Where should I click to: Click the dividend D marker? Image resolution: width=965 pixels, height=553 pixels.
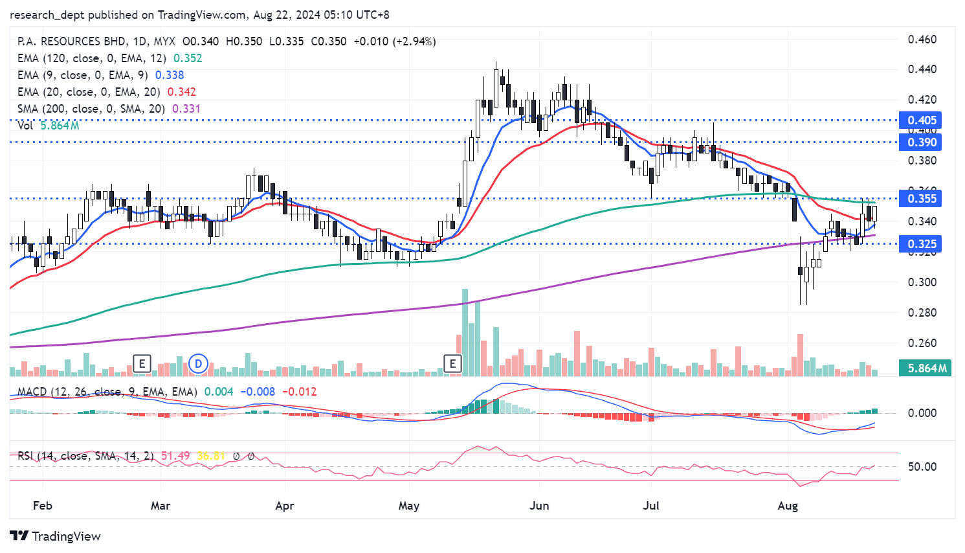coord(199,364)
